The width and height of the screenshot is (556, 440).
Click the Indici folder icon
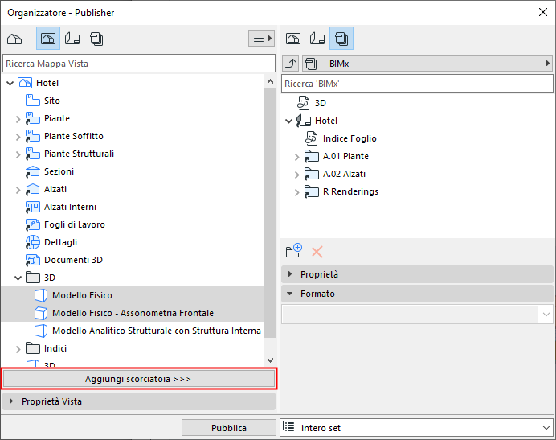33,348
